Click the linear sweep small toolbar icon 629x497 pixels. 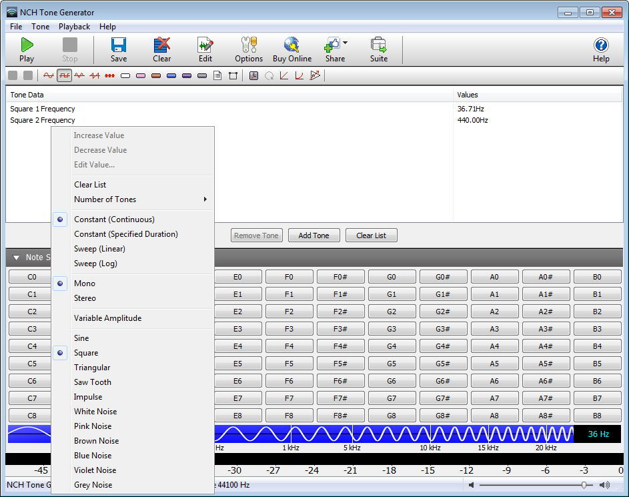(284, 75)
